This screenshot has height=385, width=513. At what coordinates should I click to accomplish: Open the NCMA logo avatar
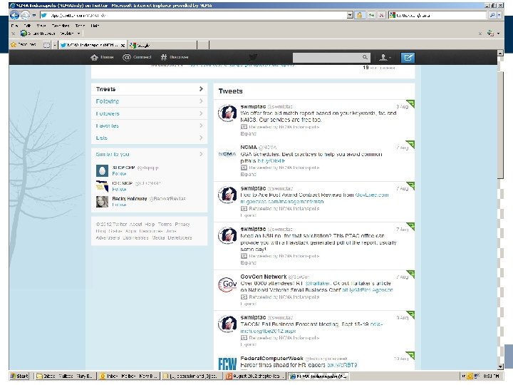point(227,154)
